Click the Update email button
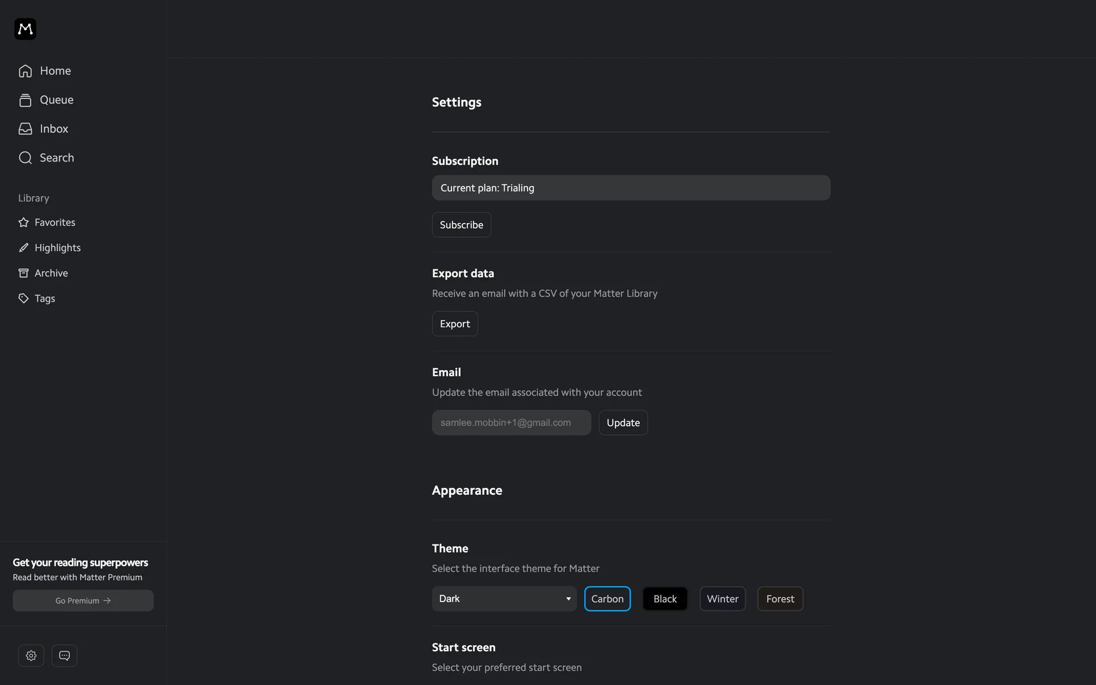The height and width of the screenshot is (685, 1096). 623,423
